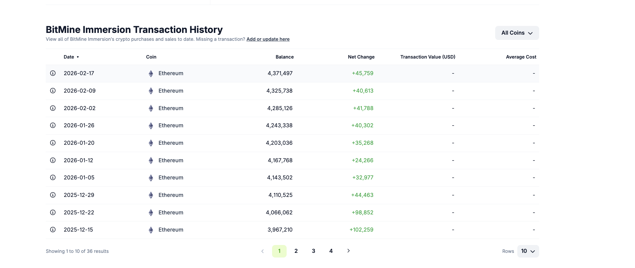Click Ethereum coin name in 2026-01-20 row

pyautogui.click(x=171, y=143)
